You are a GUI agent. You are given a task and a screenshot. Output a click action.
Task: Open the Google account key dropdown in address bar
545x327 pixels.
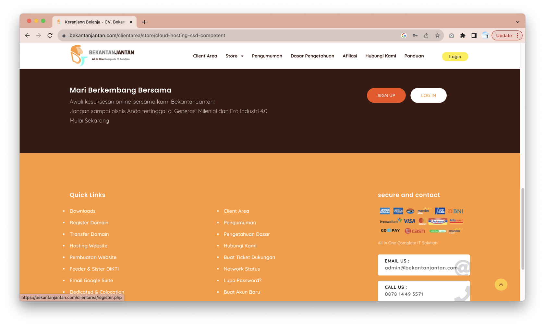[x=415, y=36]
